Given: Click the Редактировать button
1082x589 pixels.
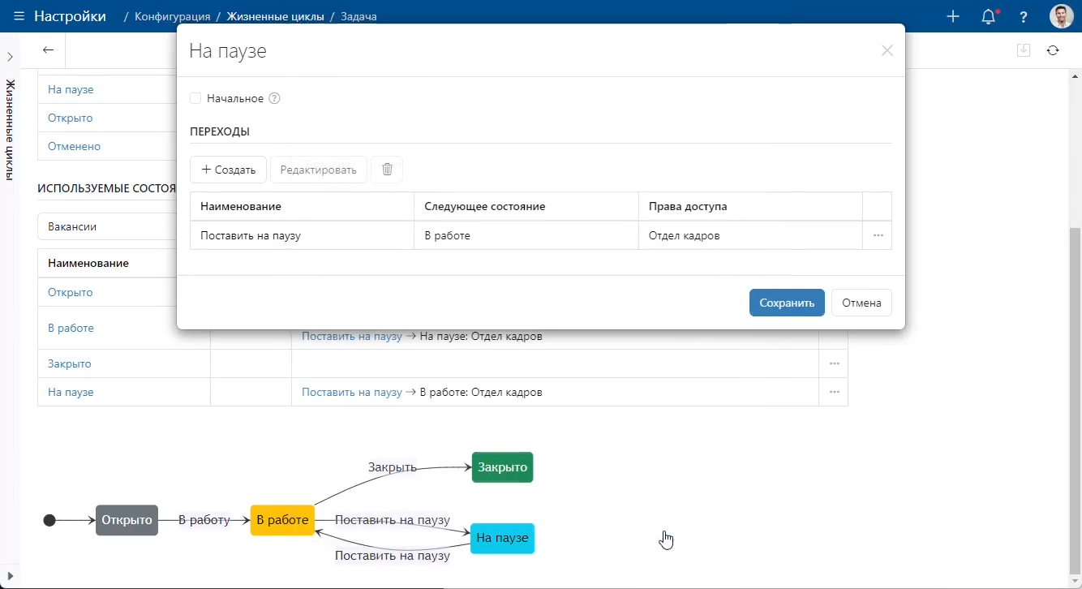Looking at the screenshot, I should click(x=318, y=170).
